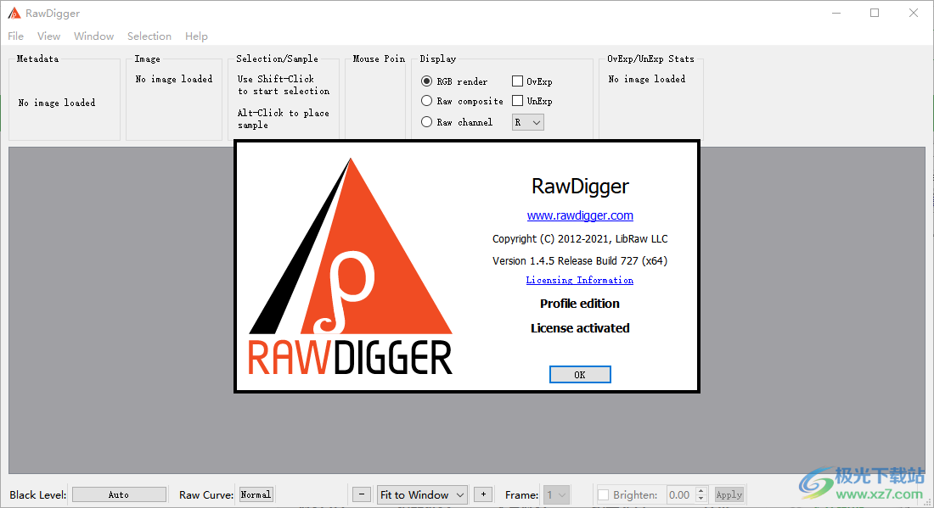Open the Raw channel R dropdown
The height and width of the screenshot is (508, 934).
[x=527, y=121]
